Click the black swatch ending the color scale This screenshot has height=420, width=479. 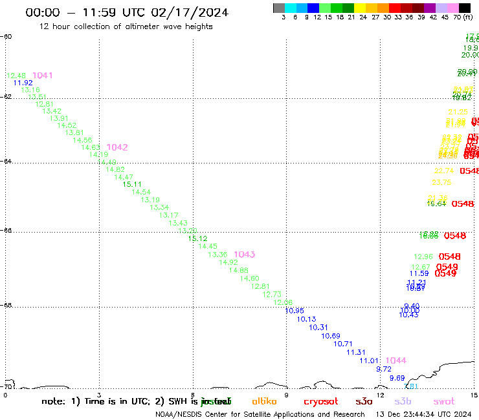pos(464,8)
